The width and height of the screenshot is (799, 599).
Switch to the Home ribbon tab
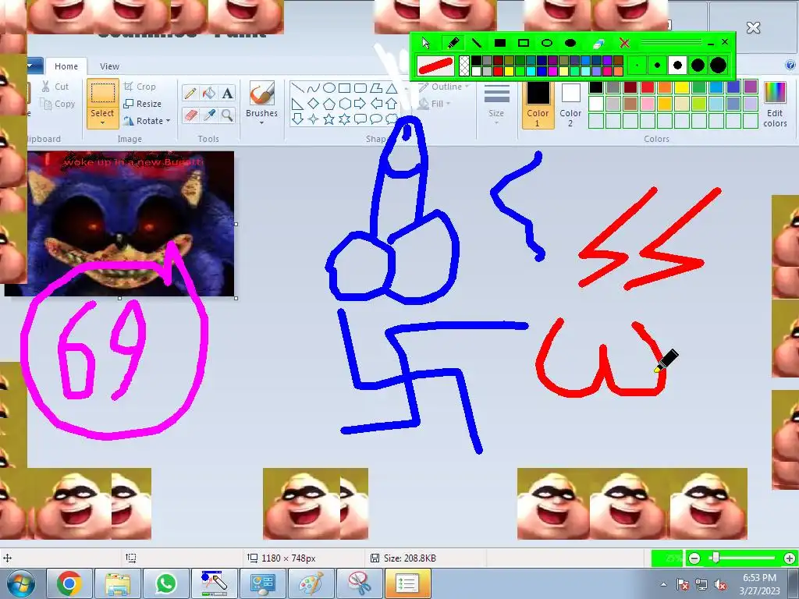click(66, 66)
